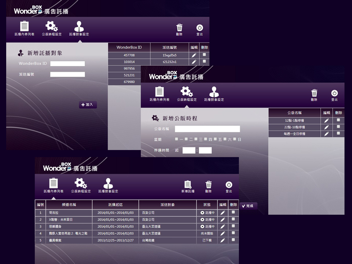Image resolution: width=352 pixels, height=264 pixels.
Task: Click edit pencil for t21232n1 row
Action: pyautogui.click(x=194, y=62)
